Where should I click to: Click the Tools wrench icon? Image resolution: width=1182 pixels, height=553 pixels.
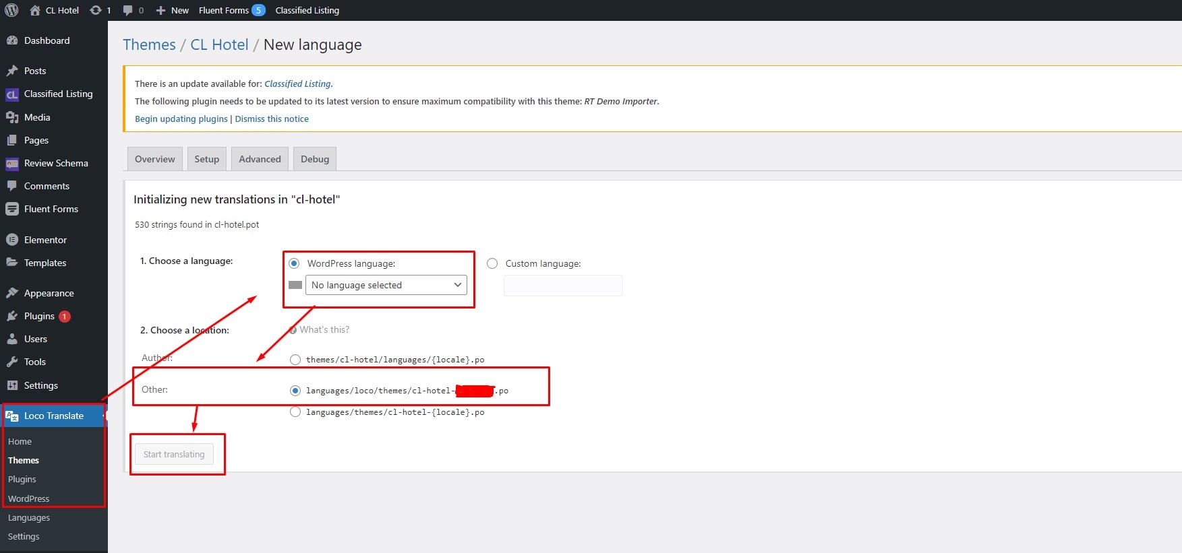(12, 362)
